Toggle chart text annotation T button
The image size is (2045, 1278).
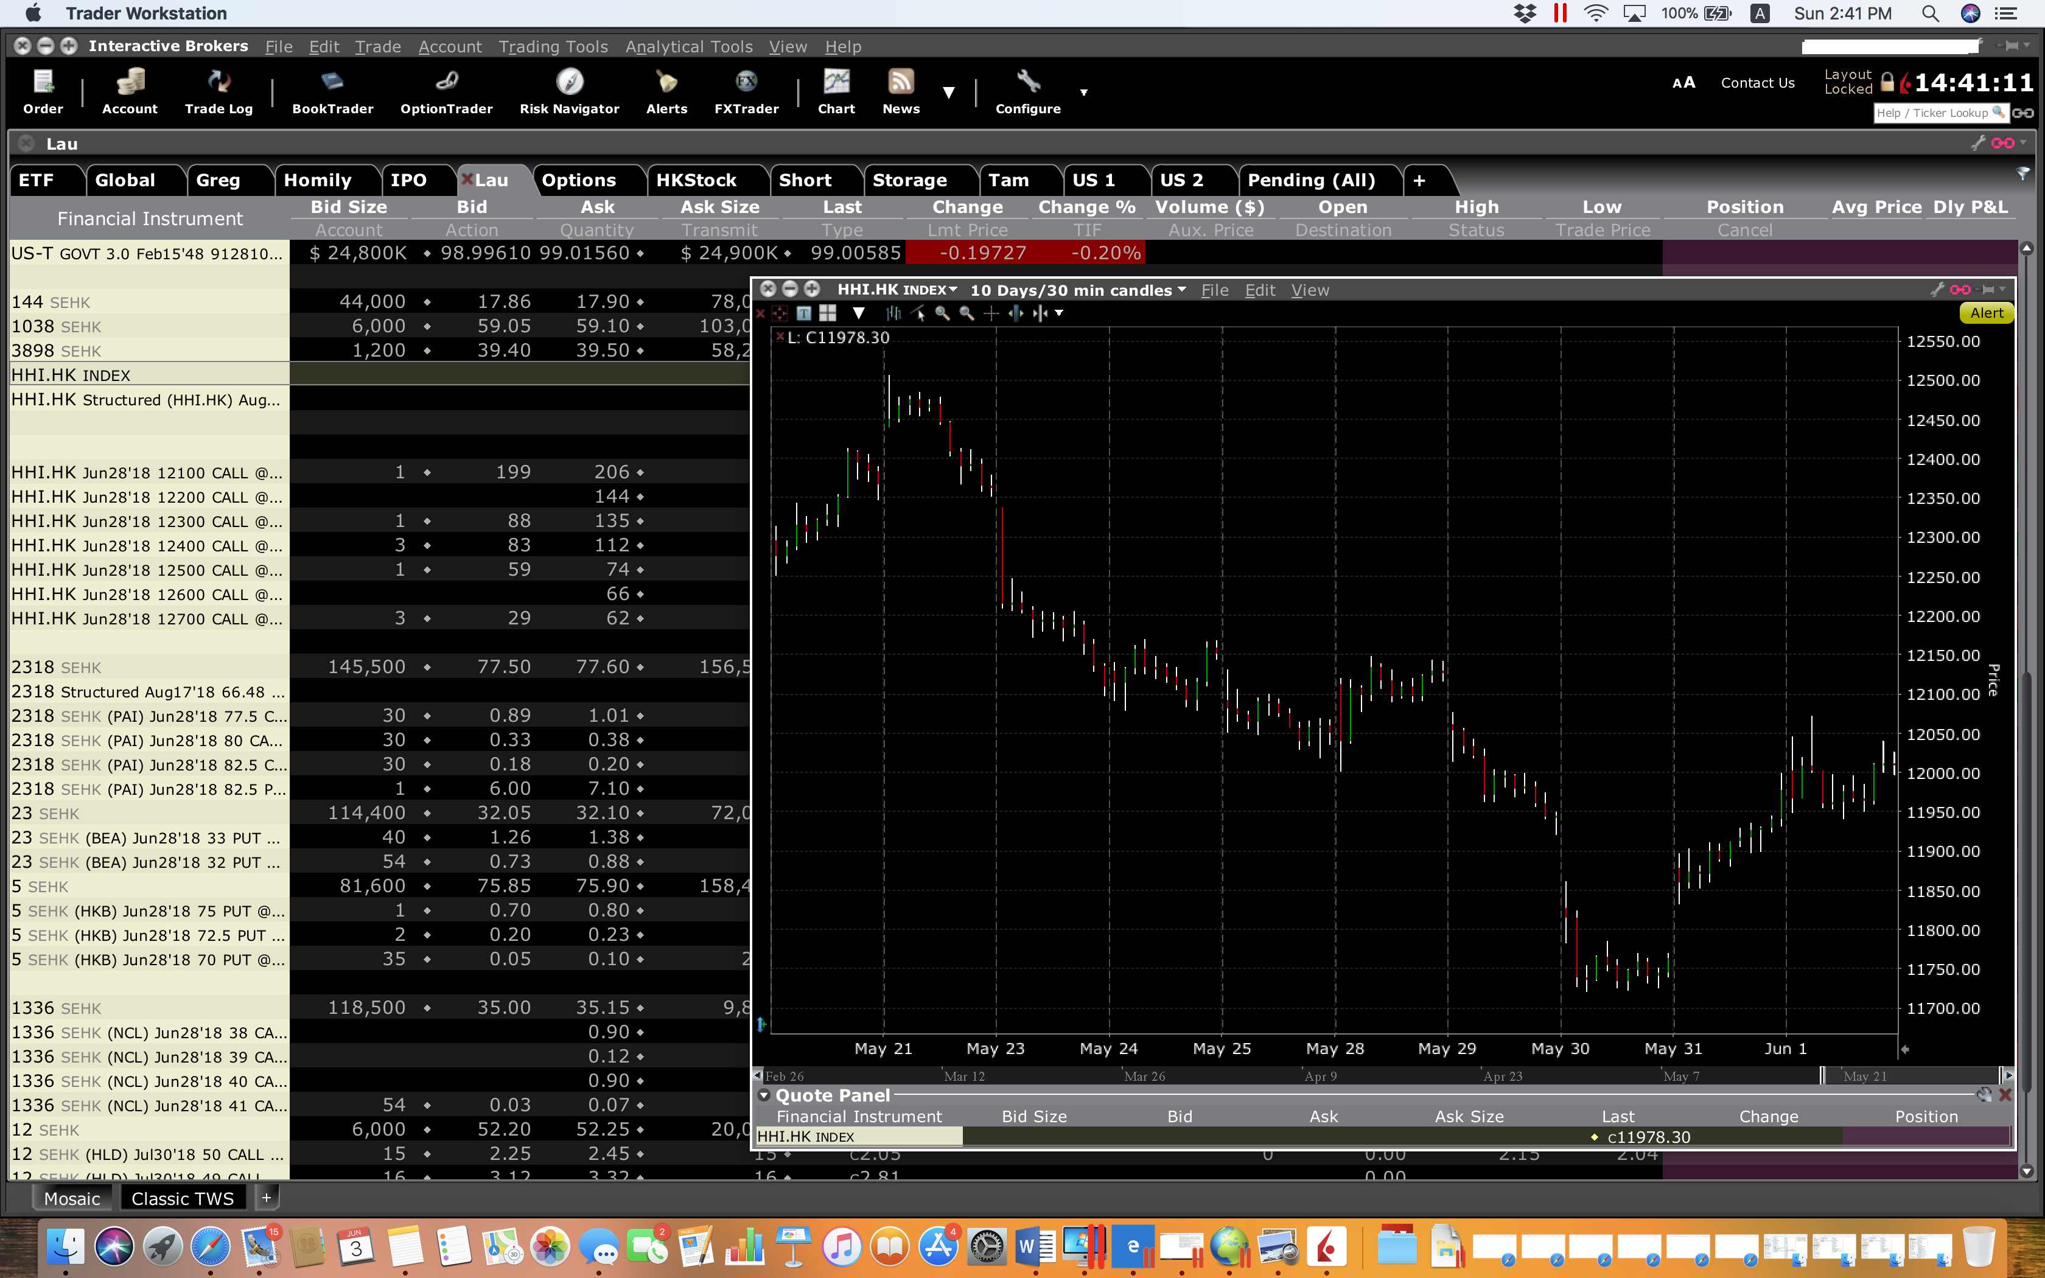point(803,313)
